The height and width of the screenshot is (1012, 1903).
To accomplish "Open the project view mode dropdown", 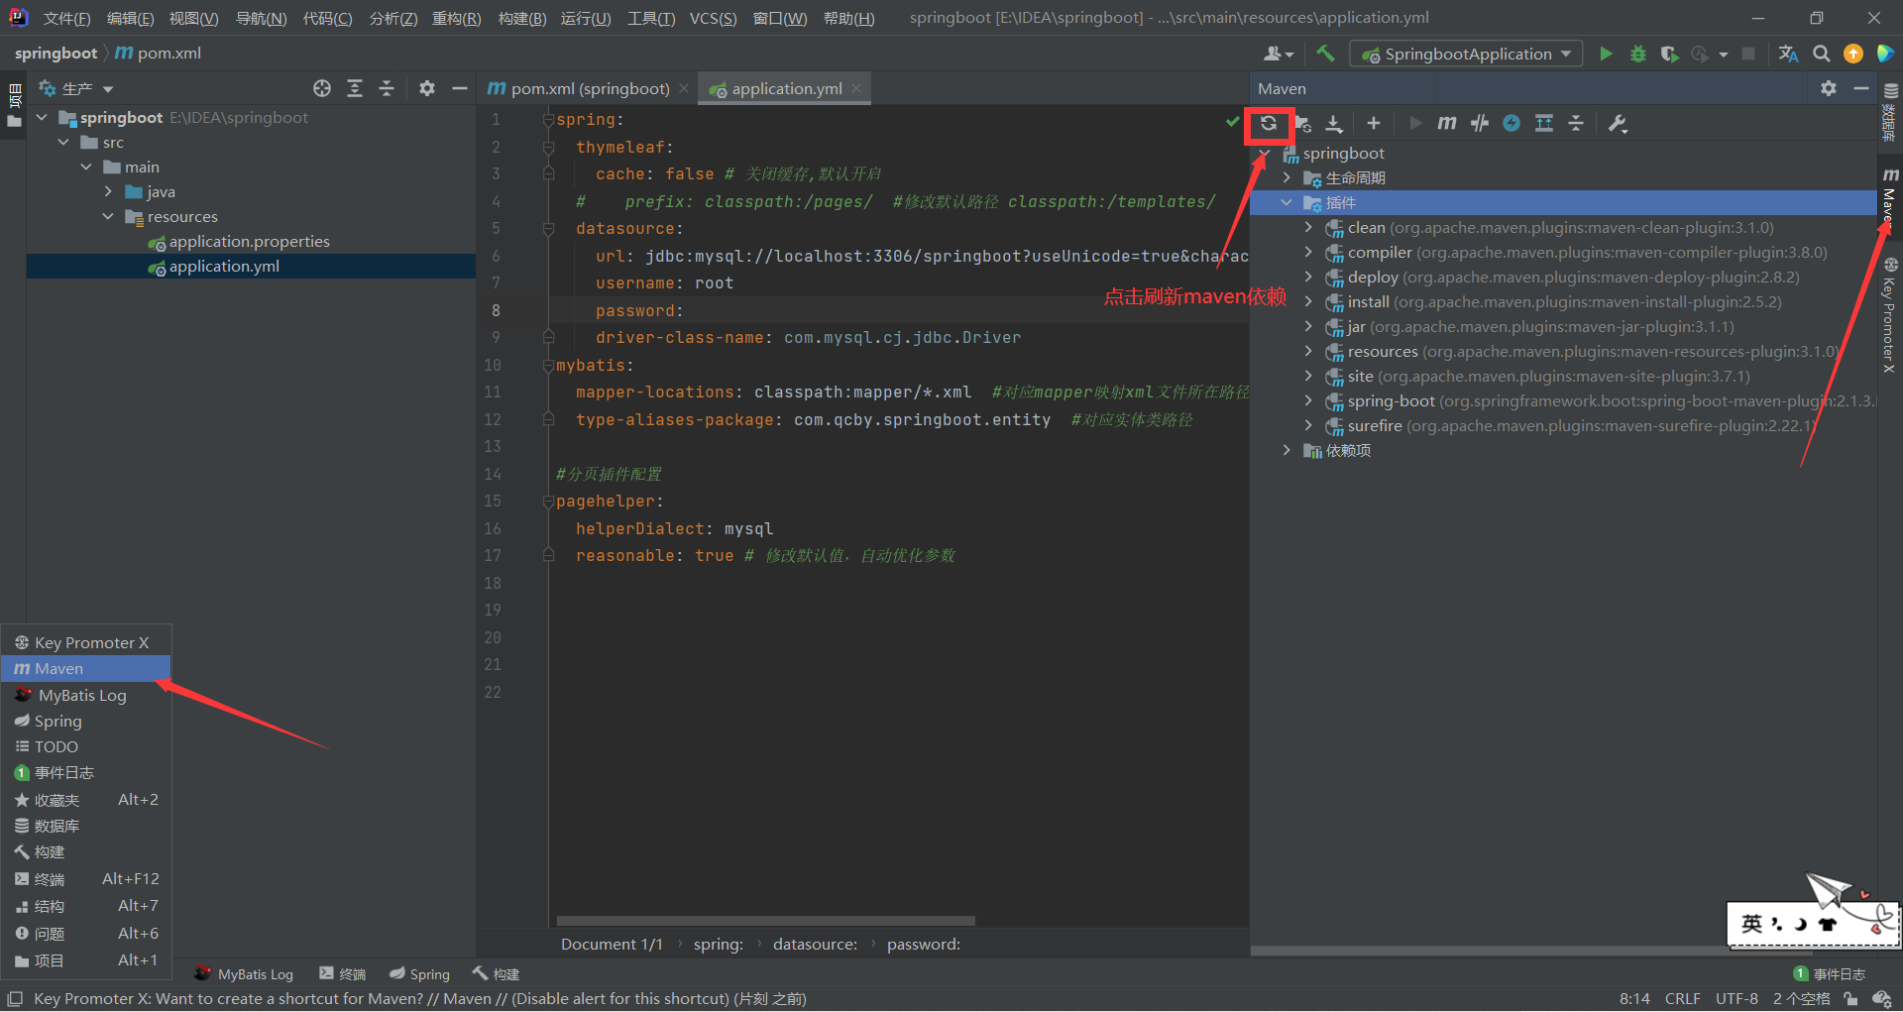I will coord(76,88).
